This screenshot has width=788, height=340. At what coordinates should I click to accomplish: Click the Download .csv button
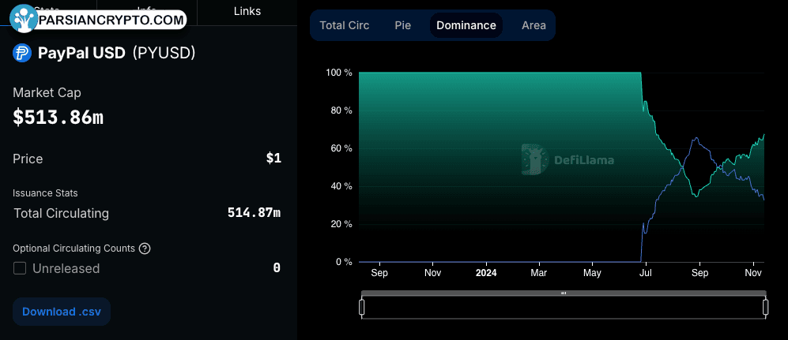point(62,312)
